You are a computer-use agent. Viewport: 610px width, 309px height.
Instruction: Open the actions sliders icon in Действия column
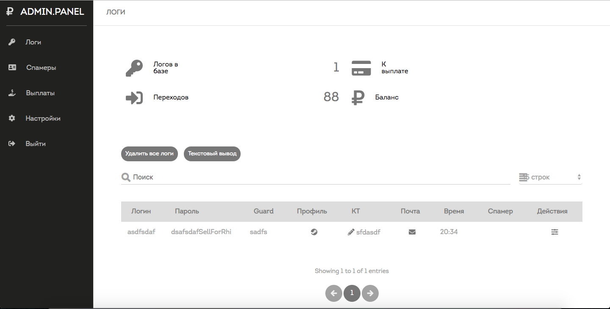(555, 232)
